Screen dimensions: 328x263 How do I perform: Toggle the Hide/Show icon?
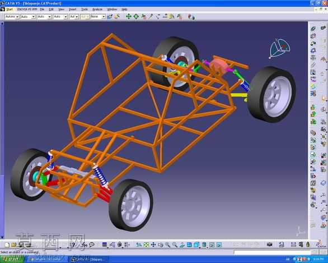point(212,244)
